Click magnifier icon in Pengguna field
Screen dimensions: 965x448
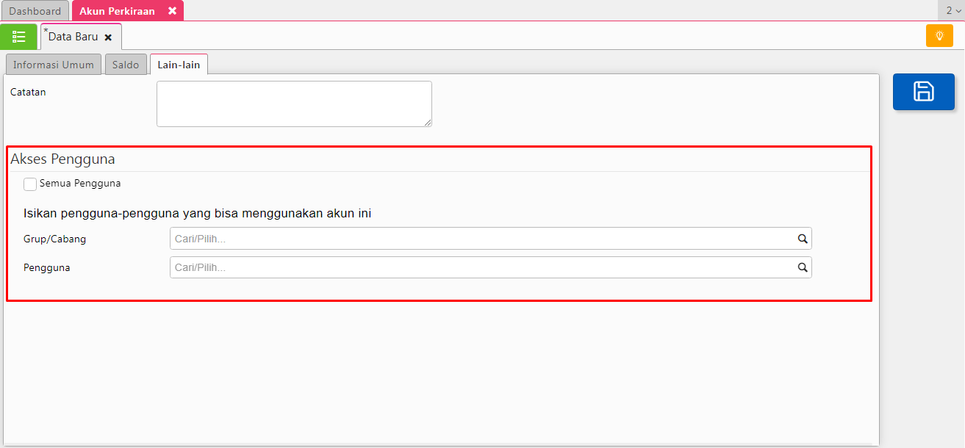click(x=803, y=268)
